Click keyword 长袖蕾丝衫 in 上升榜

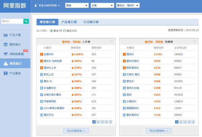pos(50,88)
